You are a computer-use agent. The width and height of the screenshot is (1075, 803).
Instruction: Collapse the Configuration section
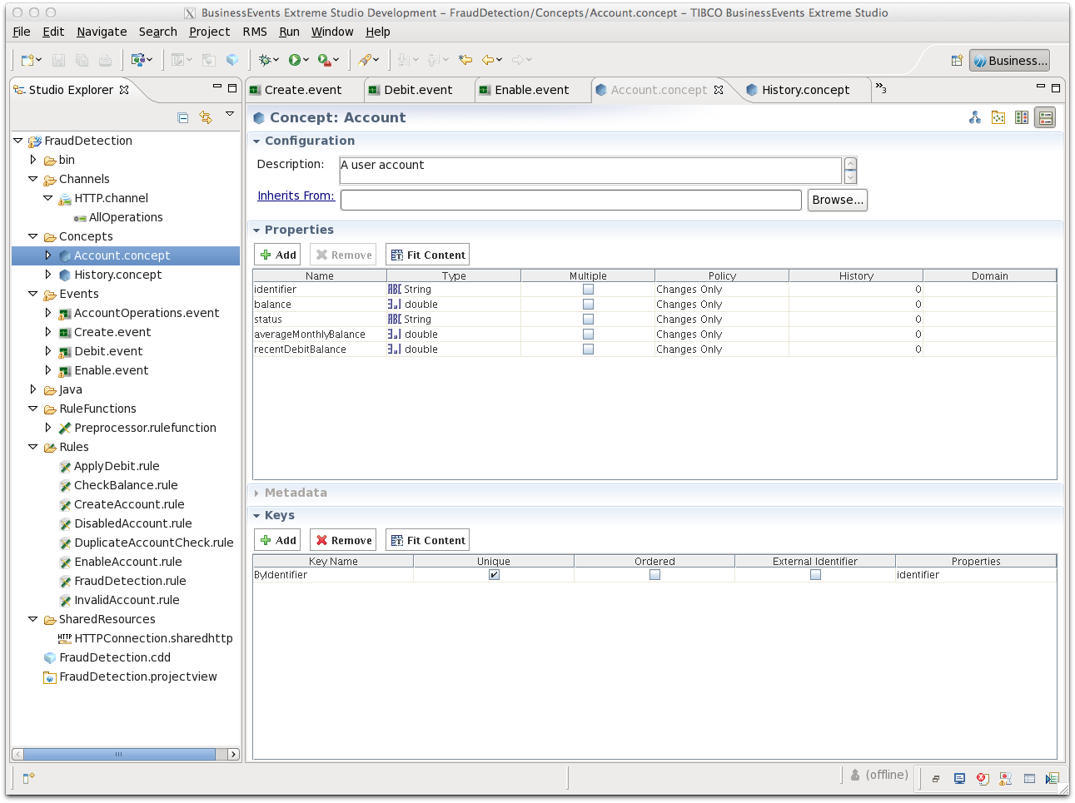click(256, 141)
